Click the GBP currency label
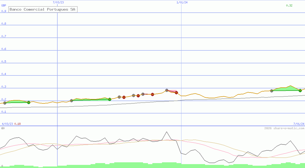The height and width of the screenshot is (168, 305). tap(4, 5)
